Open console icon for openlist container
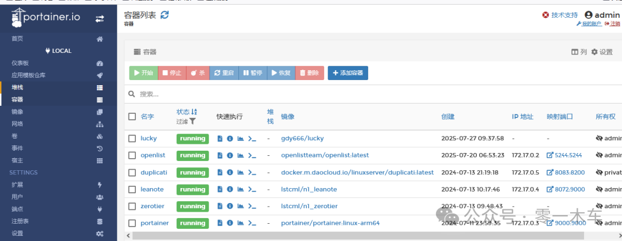Viewport: 622px width, 241px height. [x=252, y=155]
